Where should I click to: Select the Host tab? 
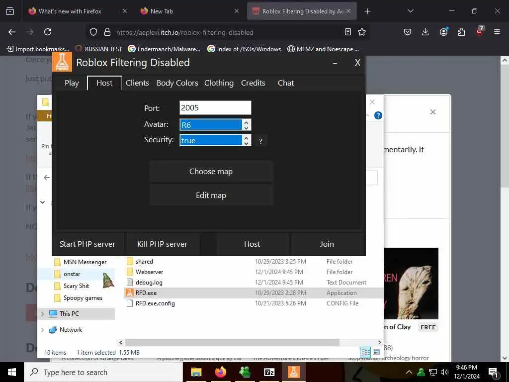tap(104, 83)
